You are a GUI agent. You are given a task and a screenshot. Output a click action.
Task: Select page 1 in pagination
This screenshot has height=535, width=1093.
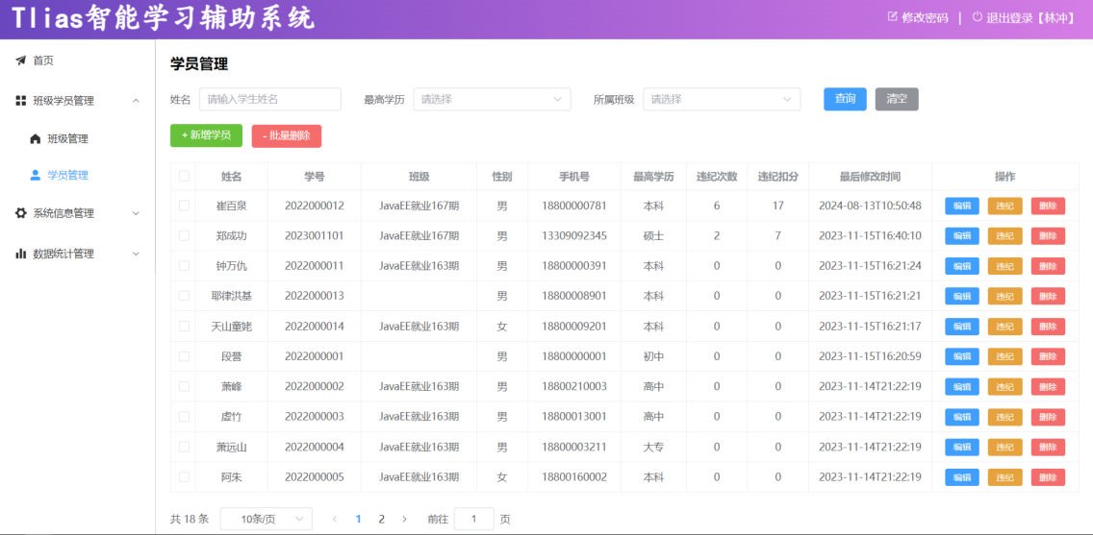(358, 519)
